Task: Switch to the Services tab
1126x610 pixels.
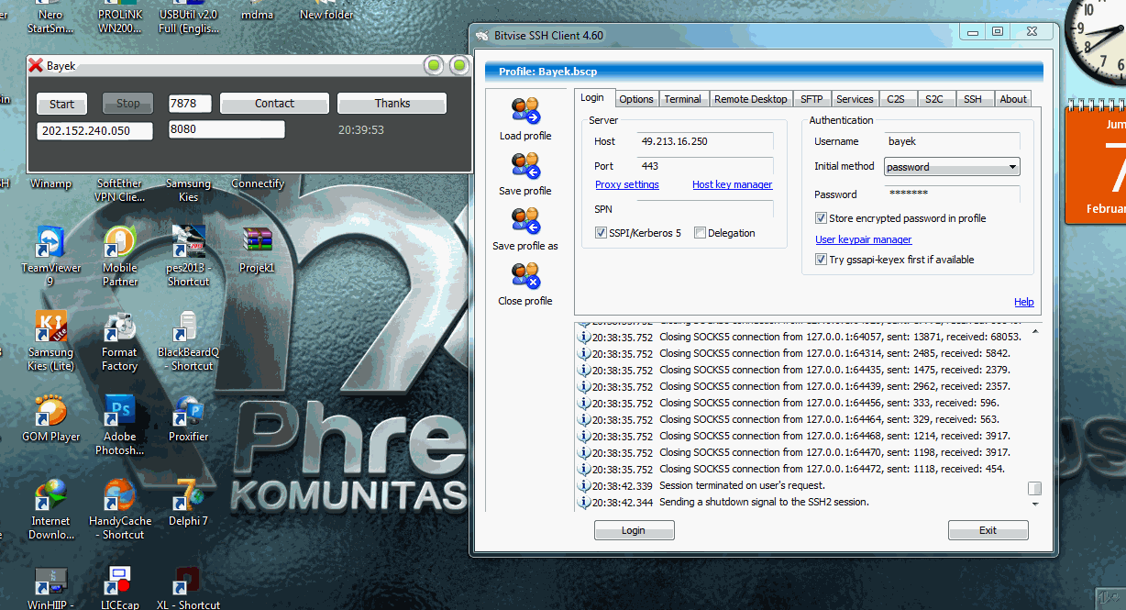Action: (855, 99)
